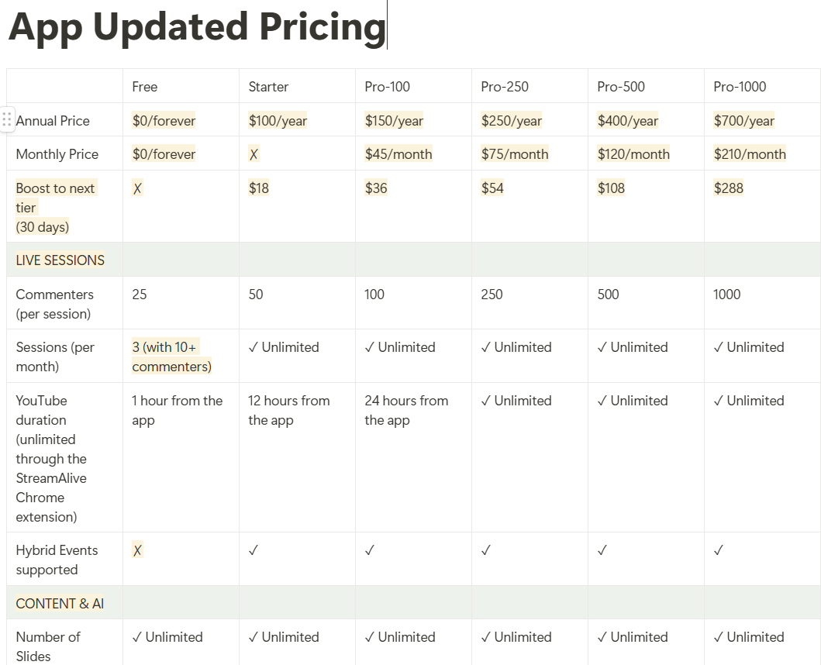Click the App Updated Pricing page title
The image size is (821, 665).
[197, 28]
